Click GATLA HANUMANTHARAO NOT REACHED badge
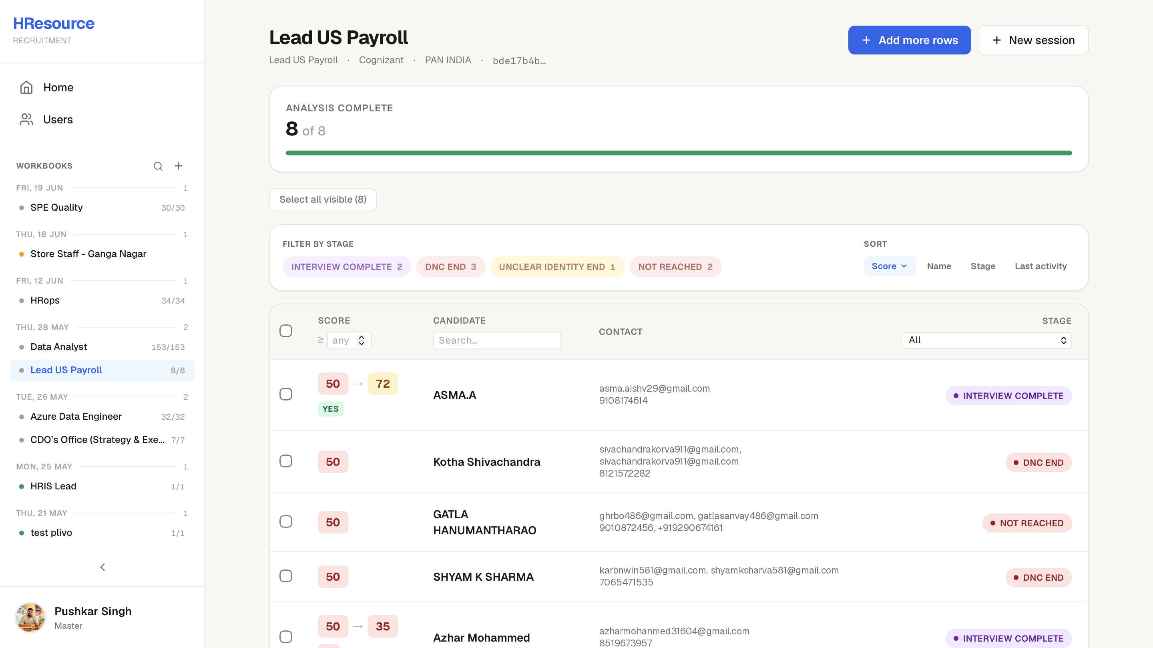The width and height of the screenshot is (1153, 648). click(x=1027, y=523)
